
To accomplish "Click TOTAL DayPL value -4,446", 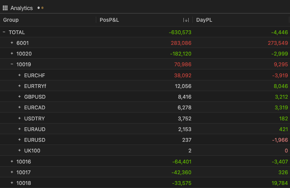I will coord(279,32).
